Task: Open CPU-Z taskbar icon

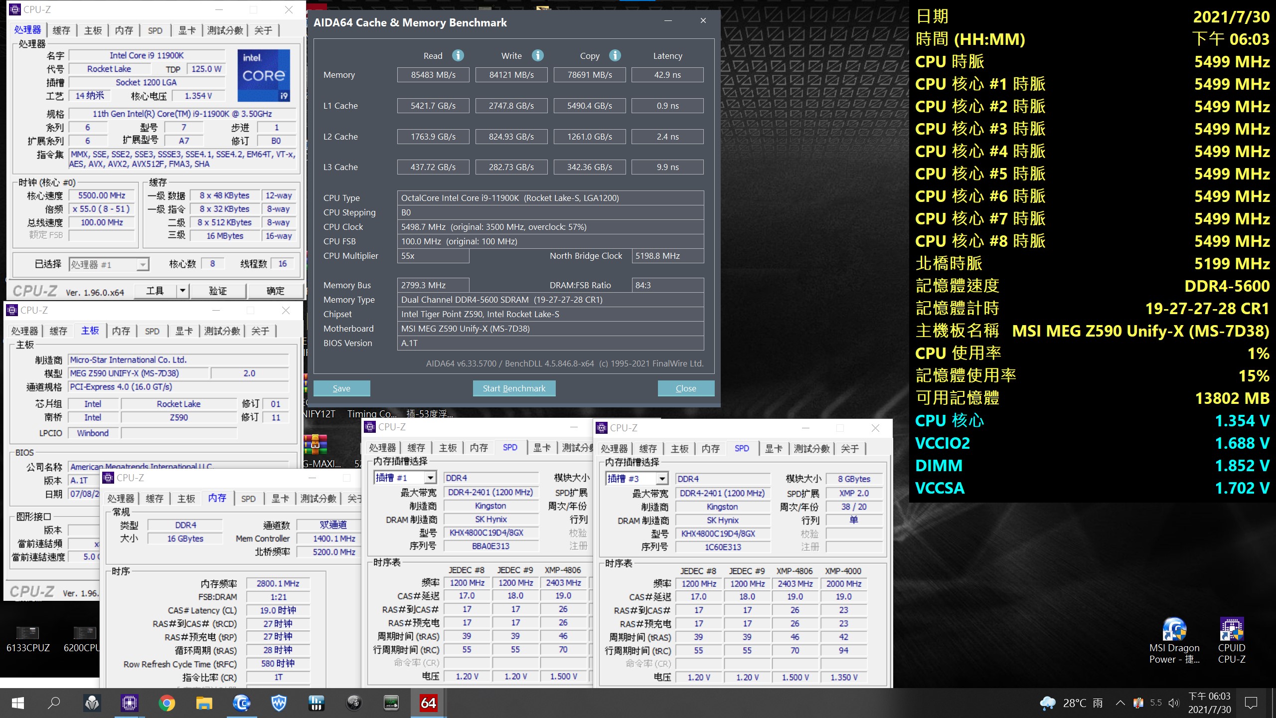Action: pyautogui.click(x=129, y=703)
